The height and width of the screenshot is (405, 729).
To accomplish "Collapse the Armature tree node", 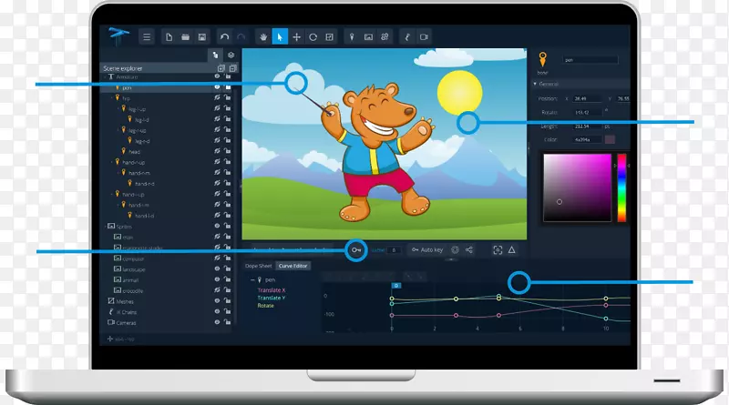I will (x=105, y=76).
